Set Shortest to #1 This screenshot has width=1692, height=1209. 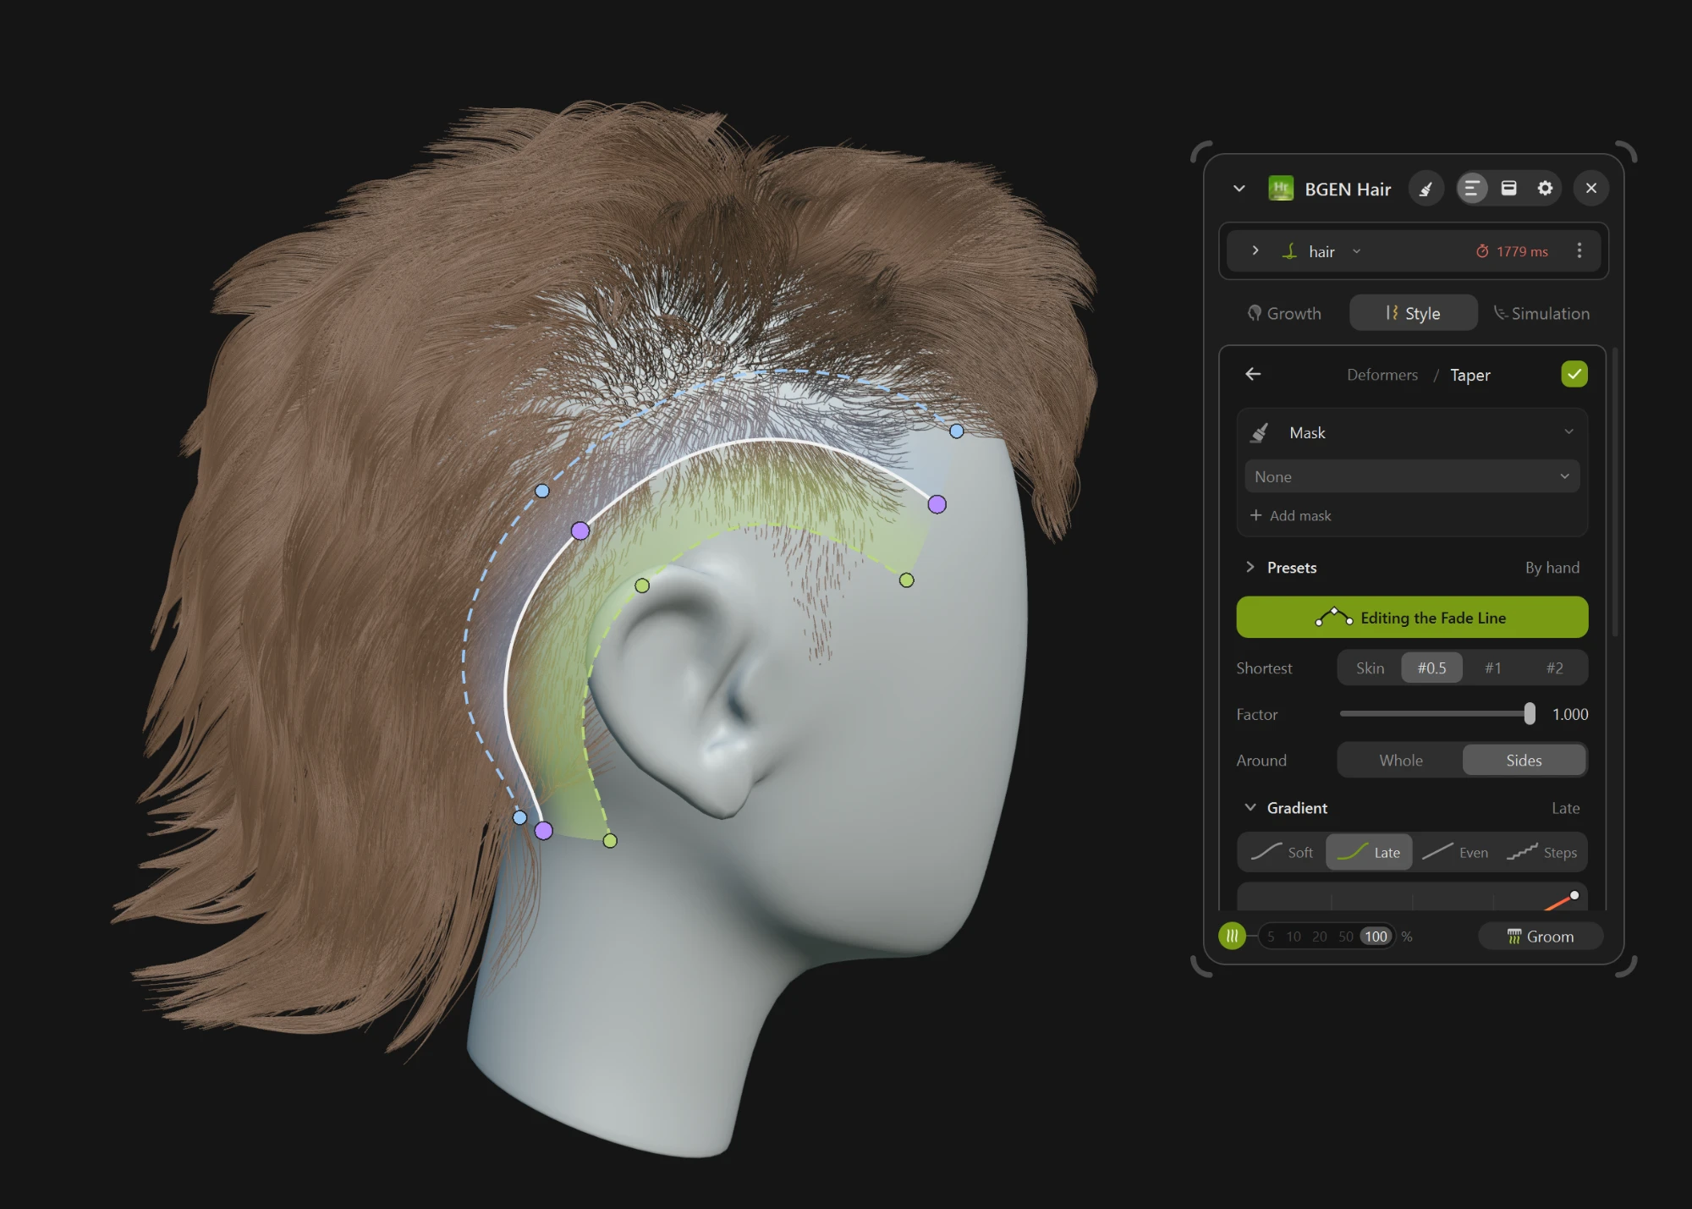click(x=1493, y=668)
